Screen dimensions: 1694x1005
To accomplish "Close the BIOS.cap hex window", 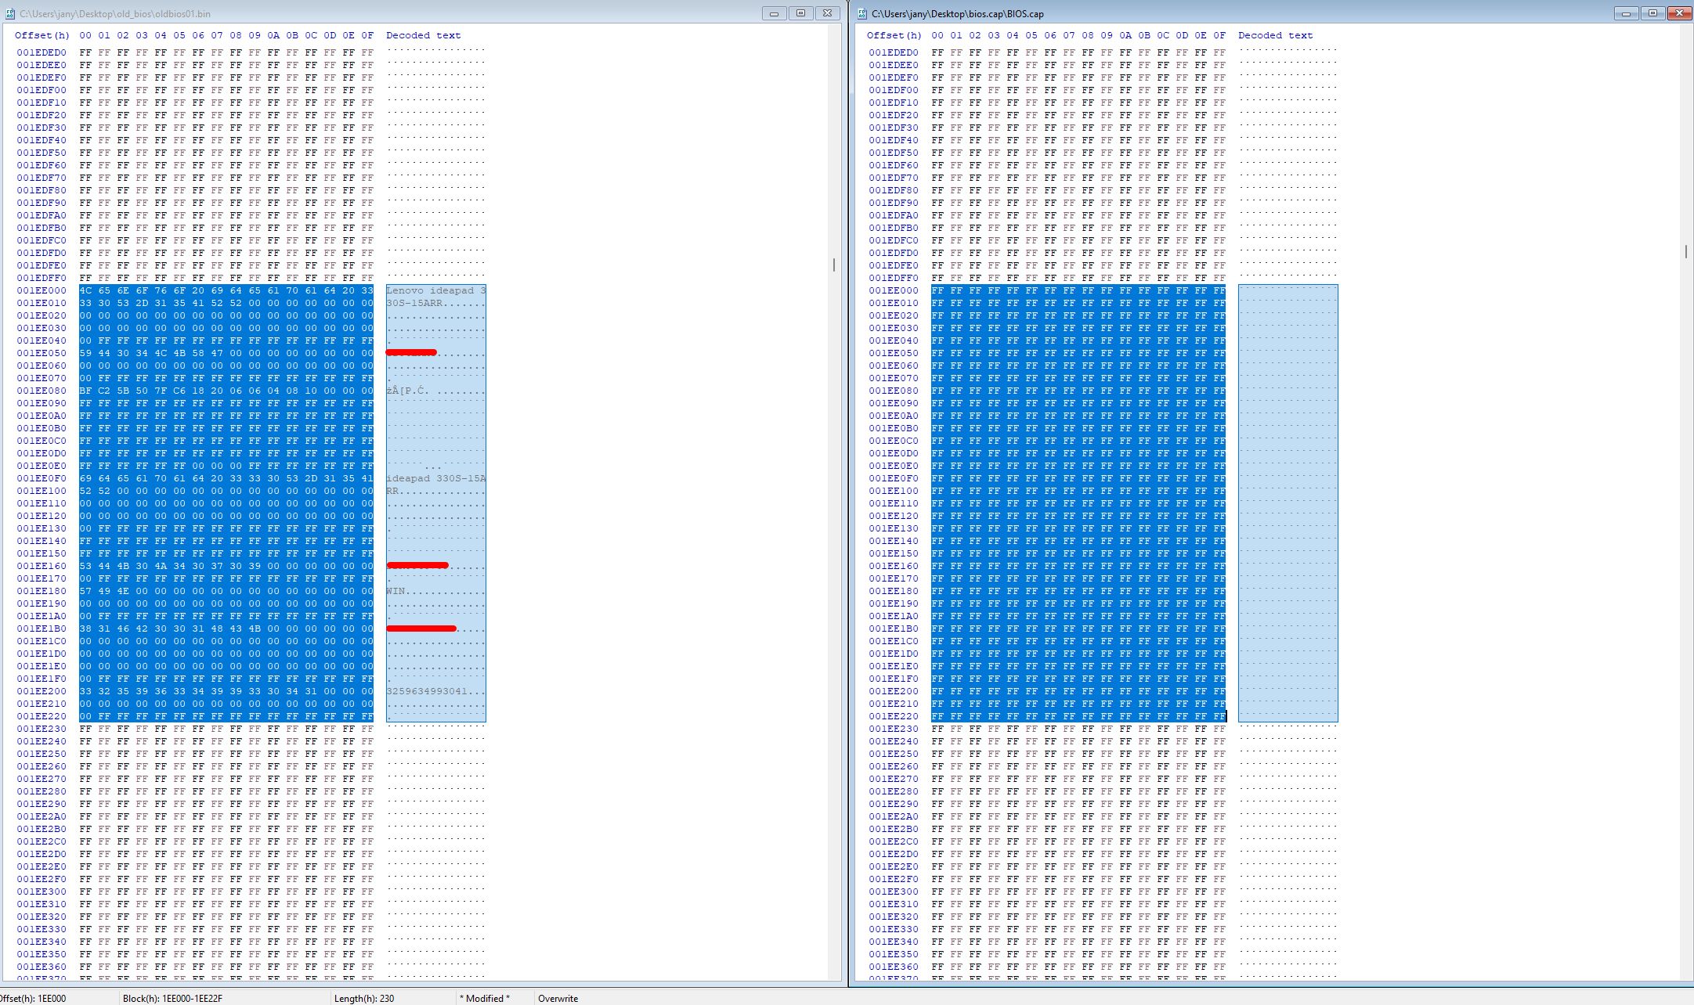I will (x=1679, y=13).
